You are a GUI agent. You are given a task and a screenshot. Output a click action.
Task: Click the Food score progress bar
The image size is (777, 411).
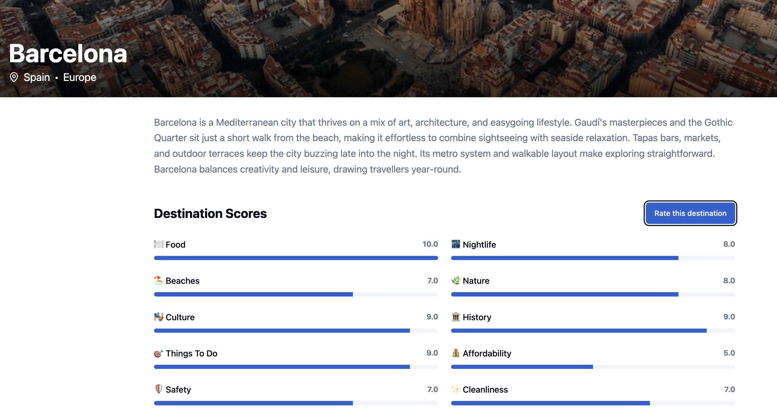pyautogui.click(x=296, y=258)
